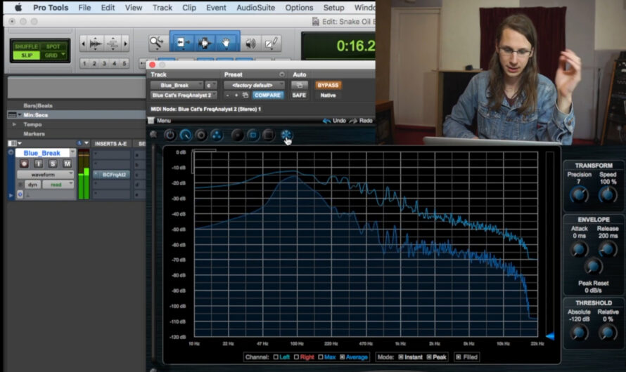Select the Trim tool
Screen dimensions: 626x372
click(184, 43)
